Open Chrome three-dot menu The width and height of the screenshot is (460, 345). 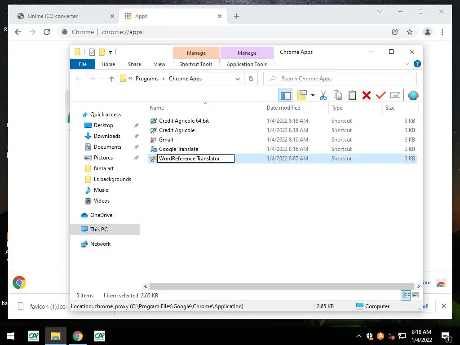coord(442,32)
